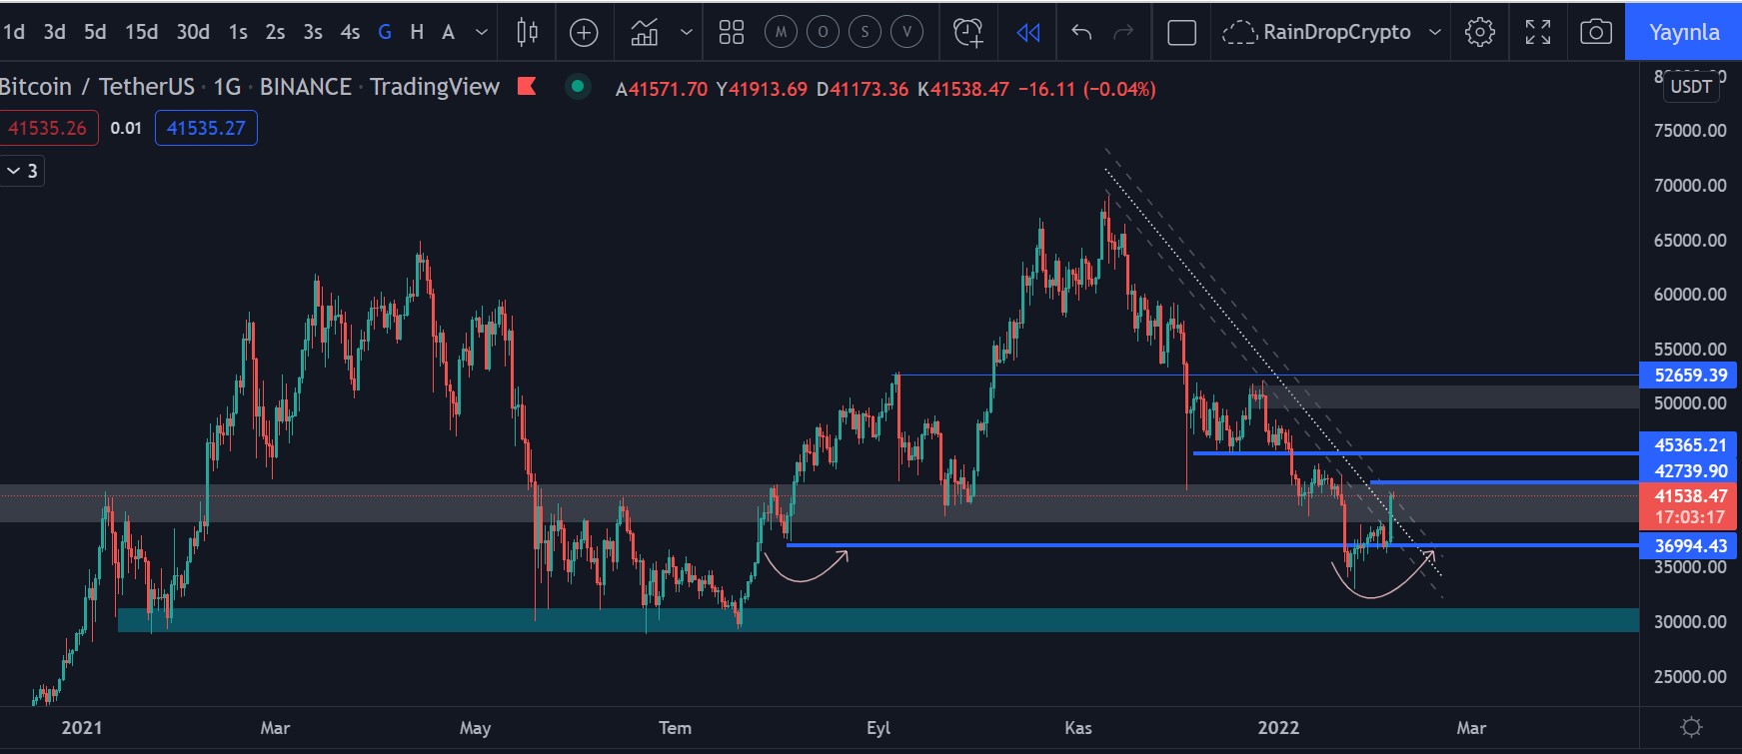
Task: Click the high value Y41913.69 in legend
Action: pos(762,89)
